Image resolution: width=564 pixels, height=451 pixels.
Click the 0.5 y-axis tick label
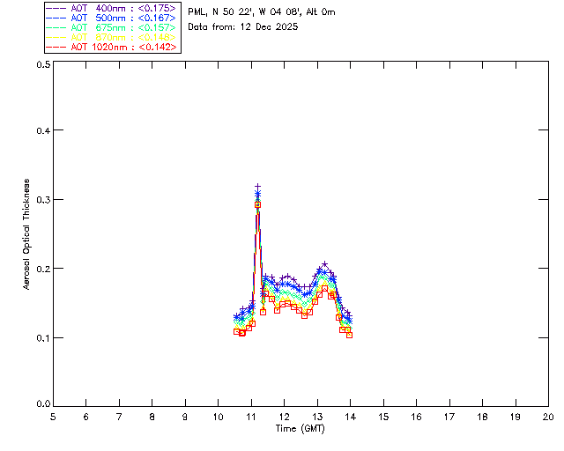pyautogui.click(x=43, y=64)
